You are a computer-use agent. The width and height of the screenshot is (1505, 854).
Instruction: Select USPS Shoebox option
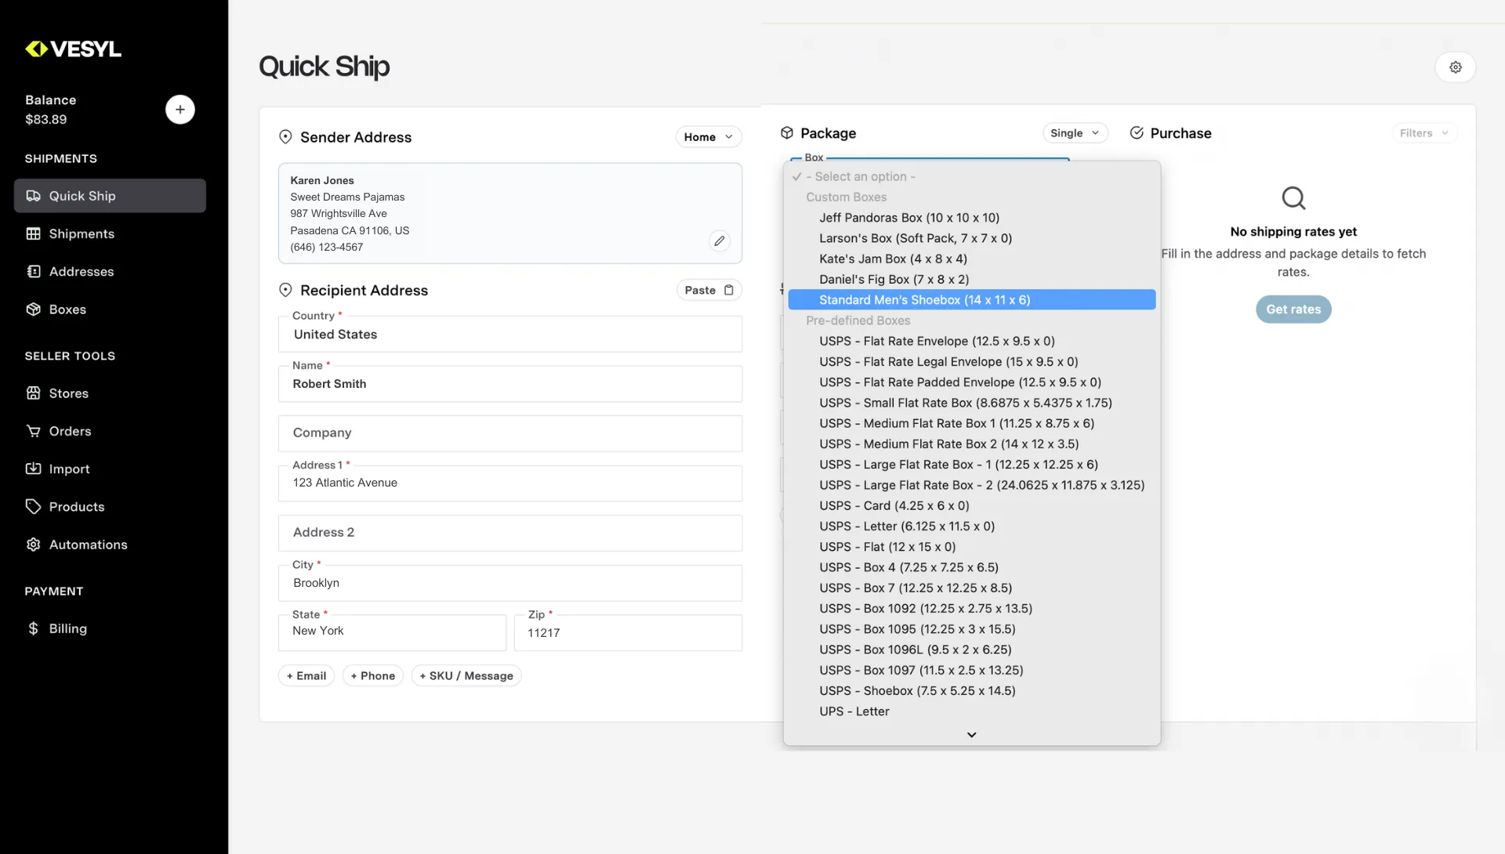972,691
